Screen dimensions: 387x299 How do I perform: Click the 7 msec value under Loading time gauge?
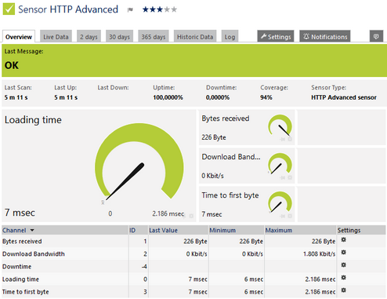[x=20, y=213]
